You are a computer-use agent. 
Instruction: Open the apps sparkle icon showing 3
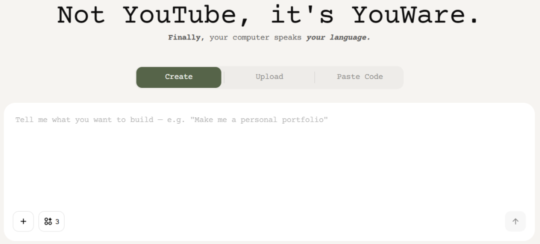51,222
